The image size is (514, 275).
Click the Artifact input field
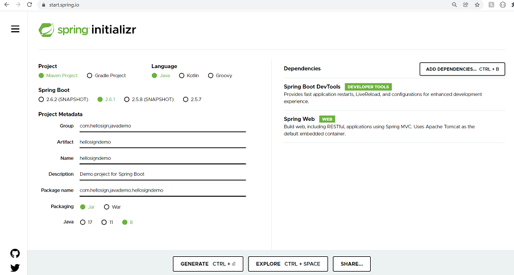click(x=163, y=142)
